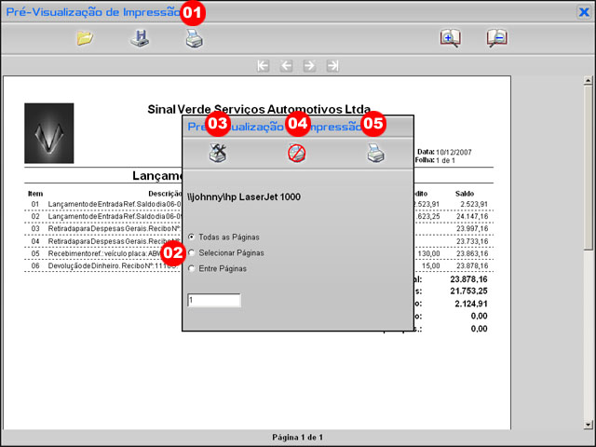This screenshot has width=596, height=447.
Task: Go to previous page arrow
Action: coord(287,66)
